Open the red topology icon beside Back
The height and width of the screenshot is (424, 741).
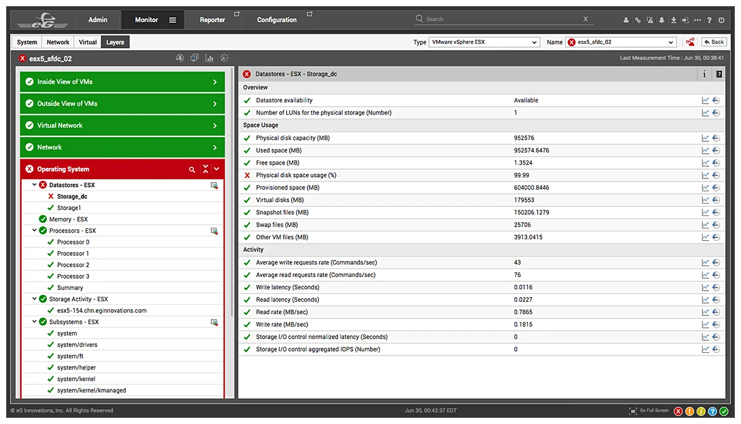(x=689, y=42)
